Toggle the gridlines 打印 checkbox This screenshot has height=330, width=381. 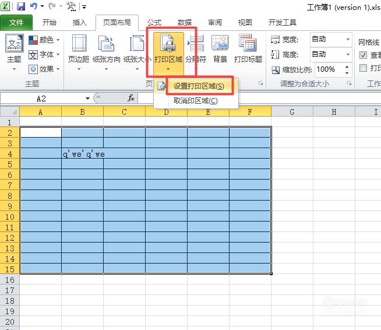coord(363,68)
